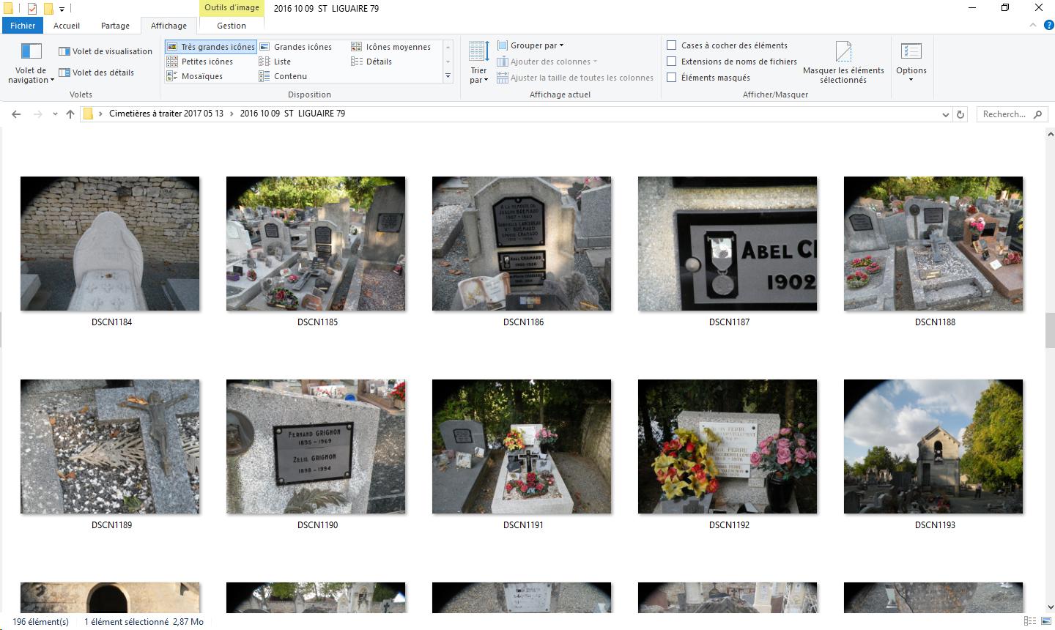This screenshot has width=1055, height=630.
Task: Select Très grandes icônes layout
Action: (211, 47)
